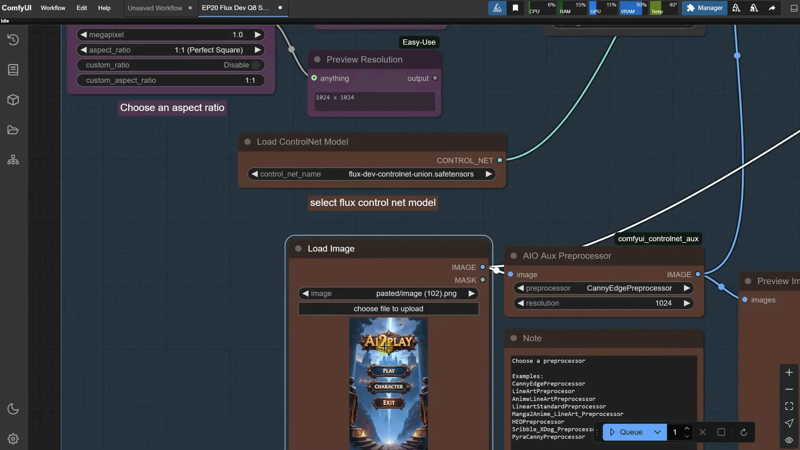This screenshot has height=450, width=800.
Task: Click the Load Image preview thumbnail
Action: (388, 383)
